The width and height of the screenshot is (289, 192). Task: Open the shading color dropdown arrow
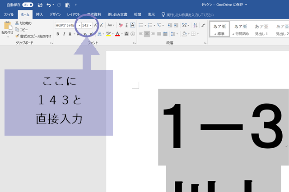tap(189, 34)
